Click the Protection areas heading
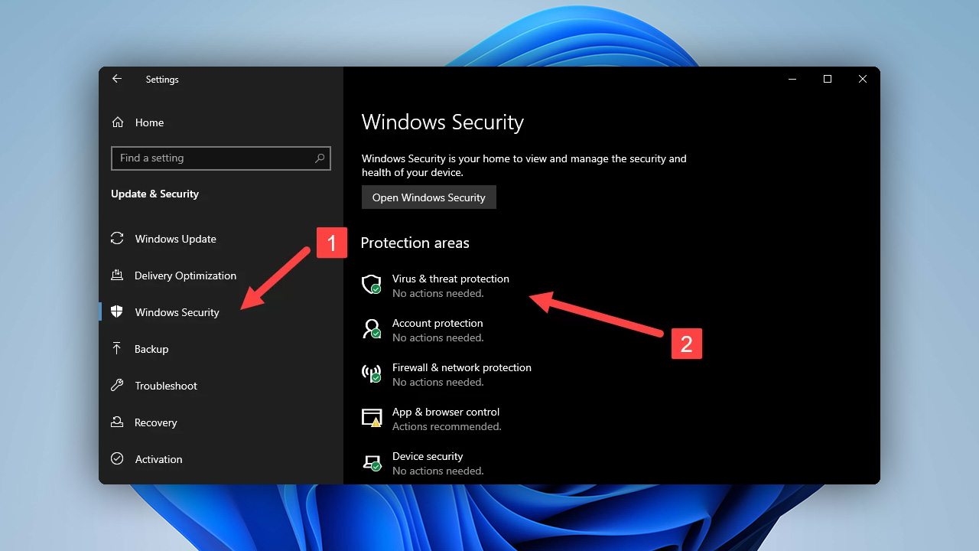The width and height of the screenshot is (979, 551). coord(415,243)
